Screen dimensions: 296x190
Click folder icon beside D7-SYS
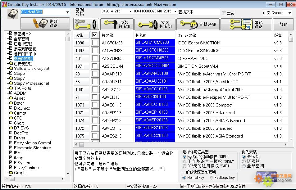(11, 128)
